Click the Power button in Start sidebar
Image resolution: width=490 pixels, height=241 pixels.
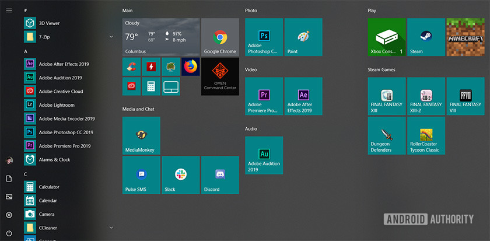[9, 233]
